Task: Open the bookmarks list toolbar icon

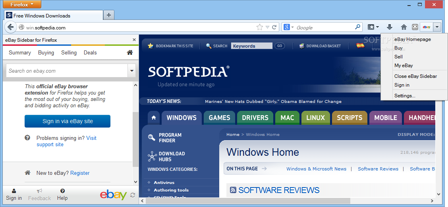Action: pyautogui.click(x=371, y=27)
